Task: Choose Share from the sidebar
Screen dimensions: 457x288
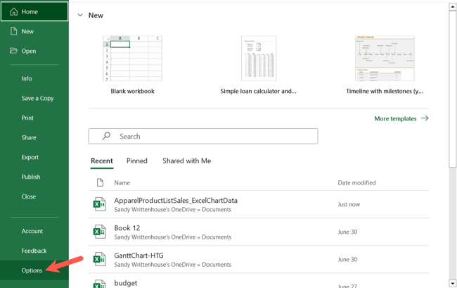Action: 29,137
